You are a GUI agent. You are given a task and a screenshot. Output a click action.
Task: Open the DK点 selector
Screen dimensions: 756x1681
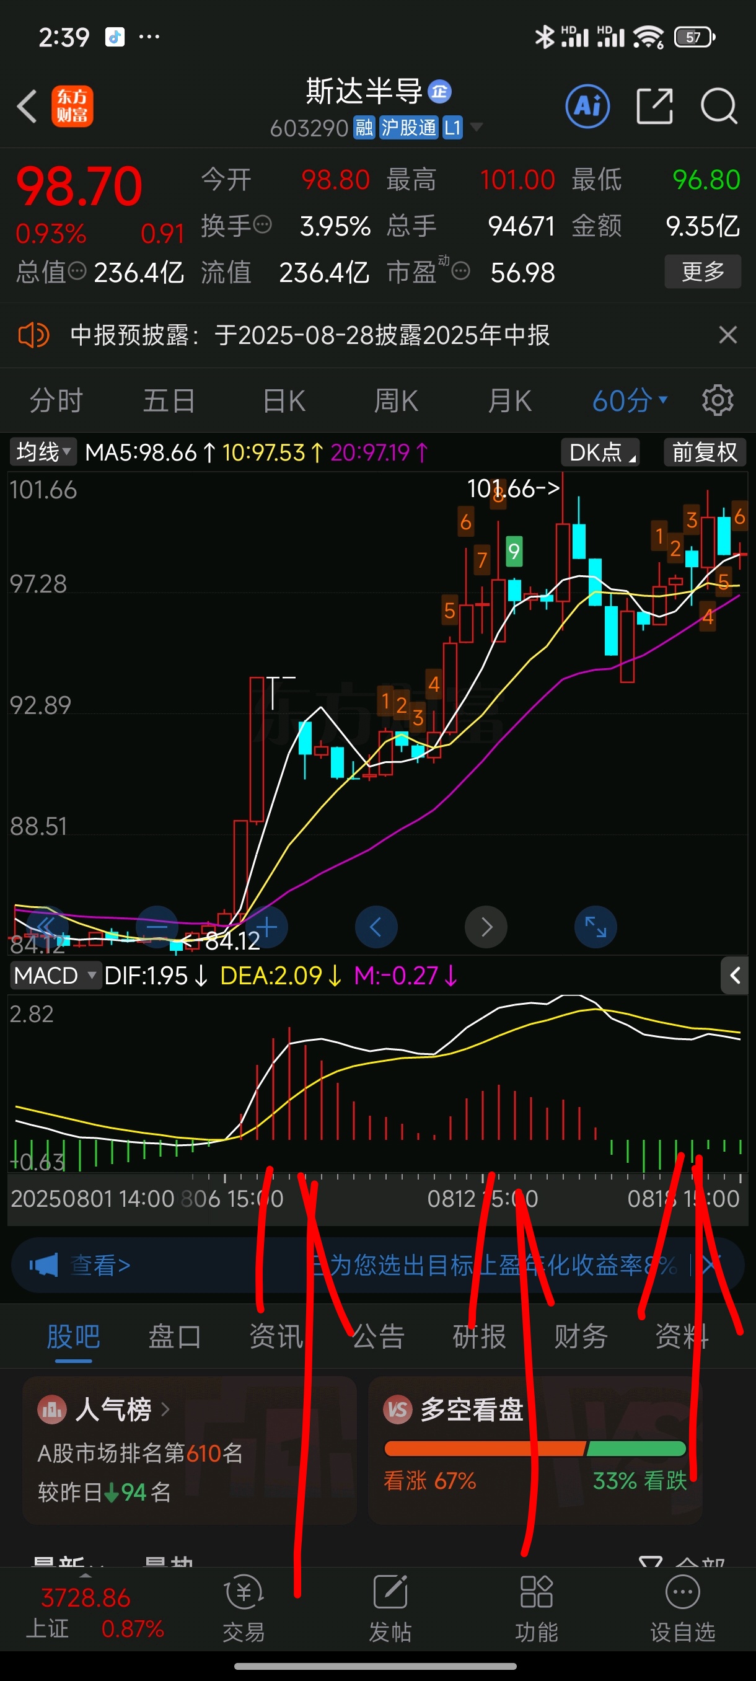pyautogui.click(x=600, y=452)
